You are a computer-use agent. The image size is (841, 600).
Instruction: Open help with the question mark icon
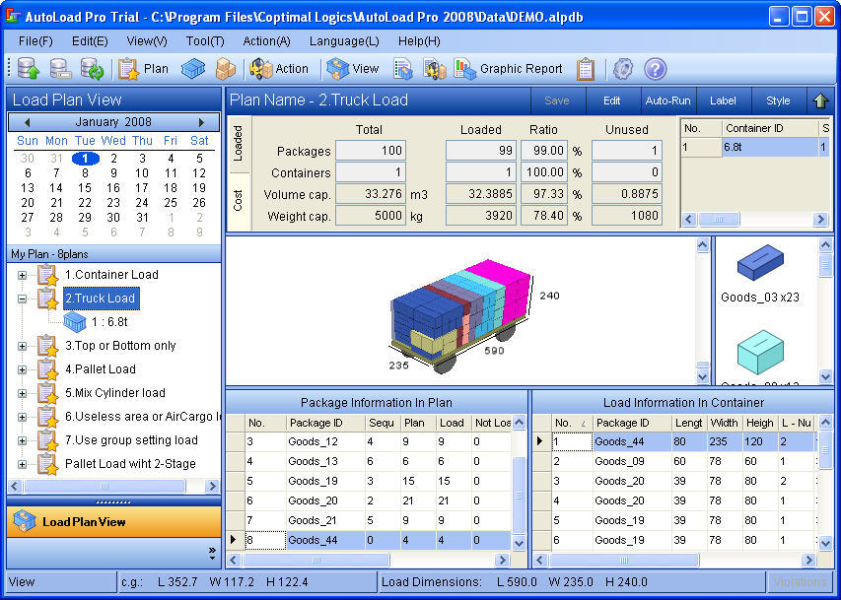coord(655,69)
